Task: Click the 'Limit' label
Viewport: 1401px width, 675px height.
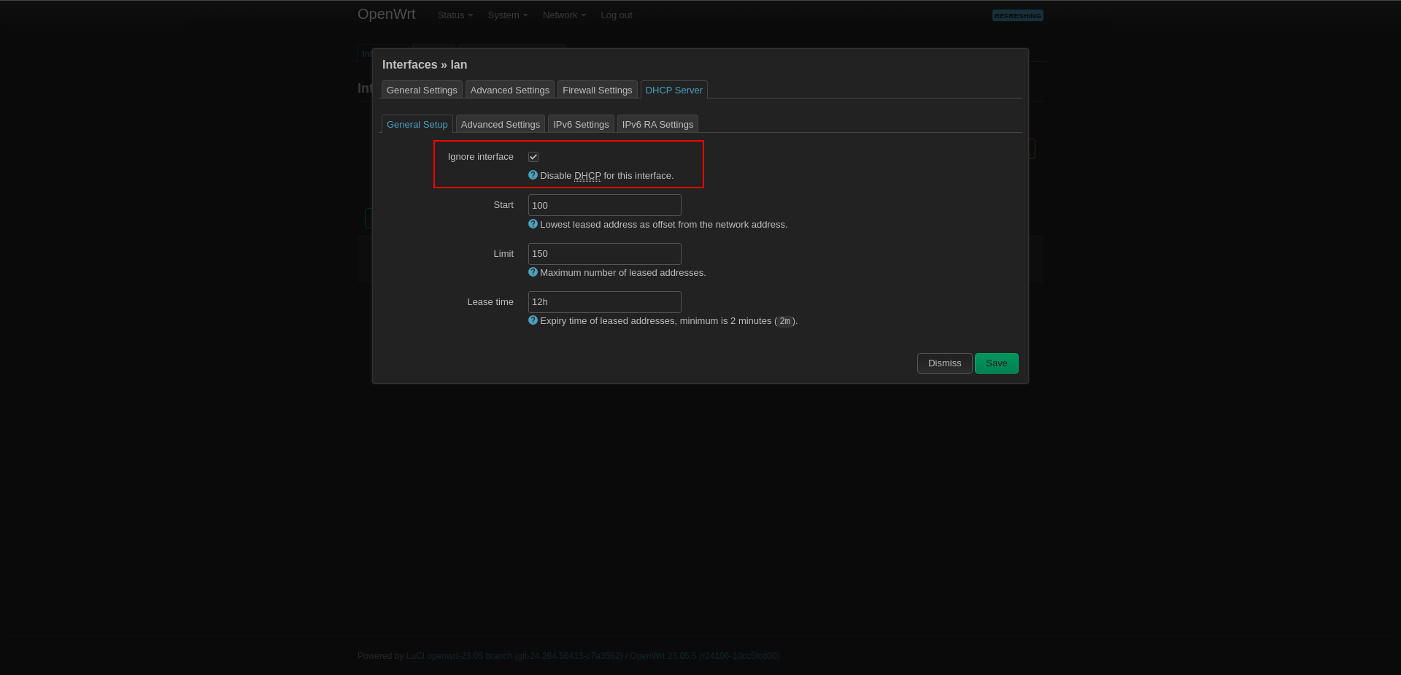Action: tap(503, 254)
